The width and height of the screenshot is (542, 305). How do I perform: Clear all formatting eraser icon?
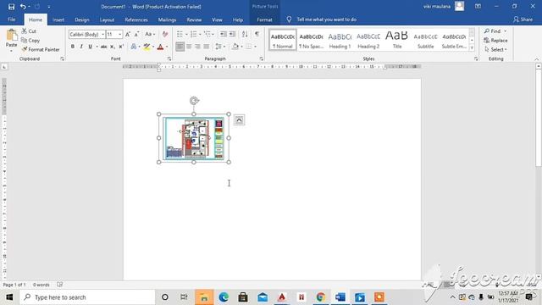(165, 34)
